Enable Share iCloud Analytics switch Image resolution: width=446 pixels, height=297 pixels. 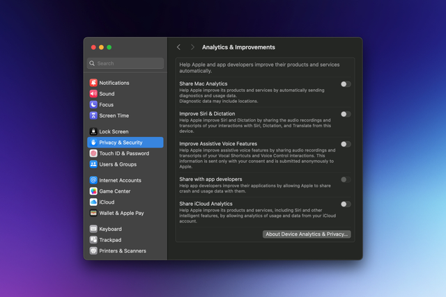[346, 204]
